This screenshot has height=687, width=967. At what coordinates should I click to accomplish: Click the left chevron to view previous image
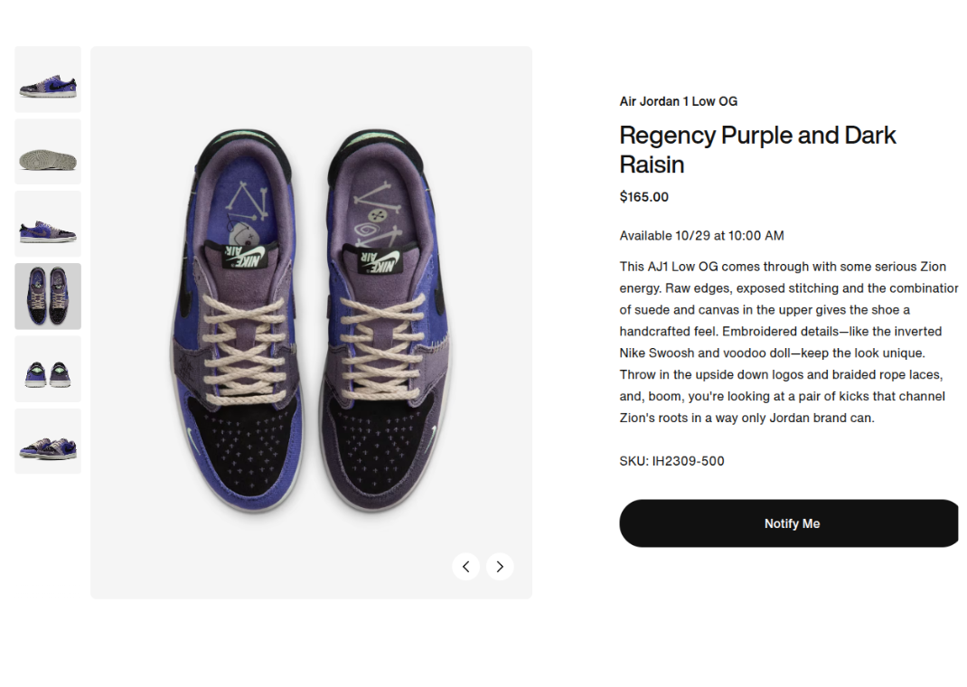pyautogui.click(x=466, y=567)
